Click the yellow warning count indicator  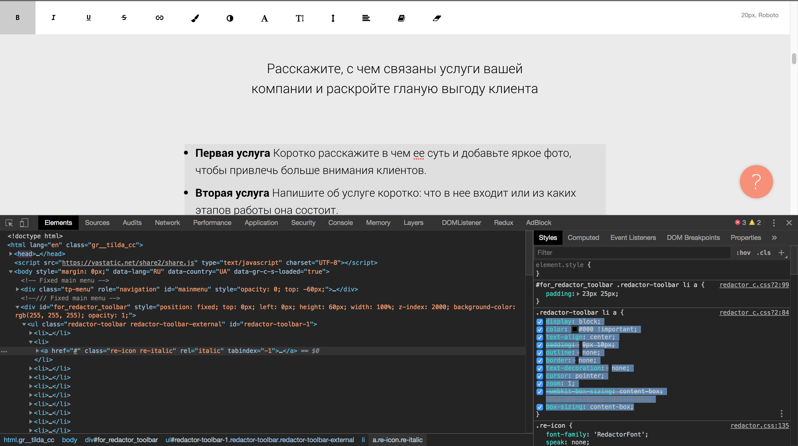point(755,222)
